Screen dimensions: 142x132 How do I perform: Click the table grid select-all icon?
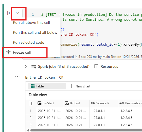pos(31,103)
